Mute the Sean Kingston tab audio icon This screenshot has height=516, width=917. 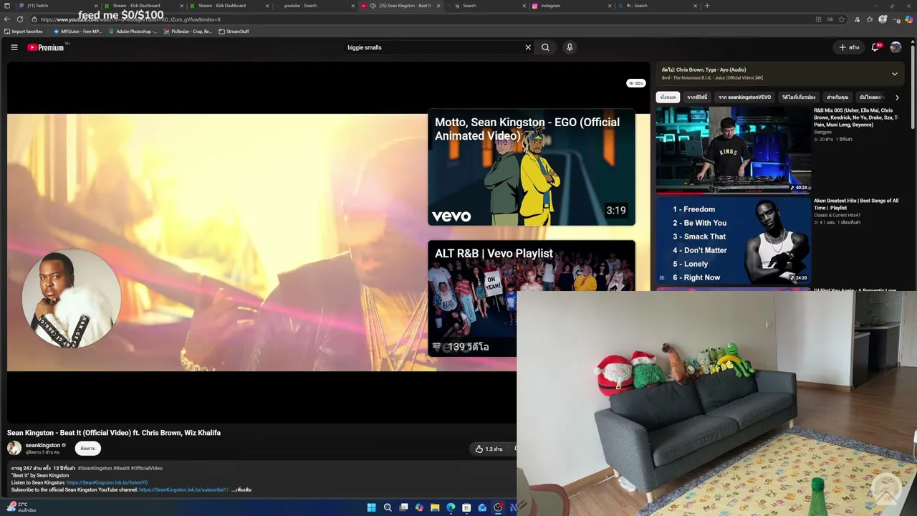(373, 6)
